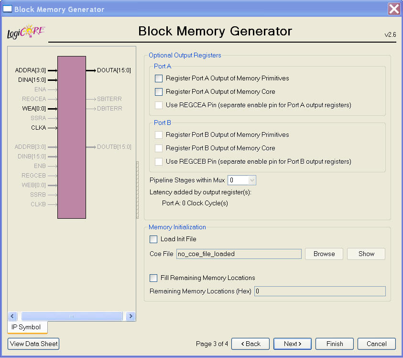Cancel the wizard
403x358 pixels.
[377, 344]
